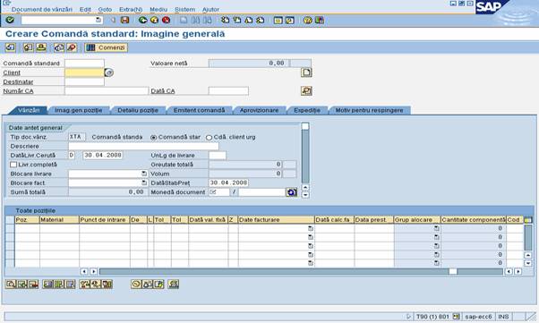Screen dimensions: 539x323
Task: Open the Sistem menu
Action: click(184, 9)
